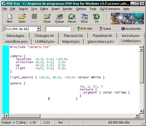Open the File menu
This screenshot has height=126, width=146.
tap(5, 9)
